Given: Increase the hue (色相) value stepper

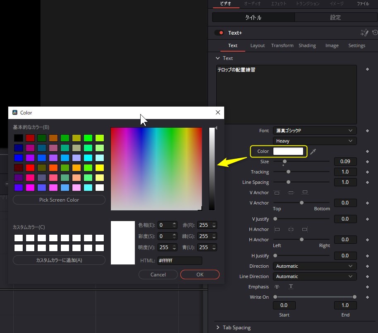Looking at the screenshot, I should pyautogui.click(x=174, y=224).
